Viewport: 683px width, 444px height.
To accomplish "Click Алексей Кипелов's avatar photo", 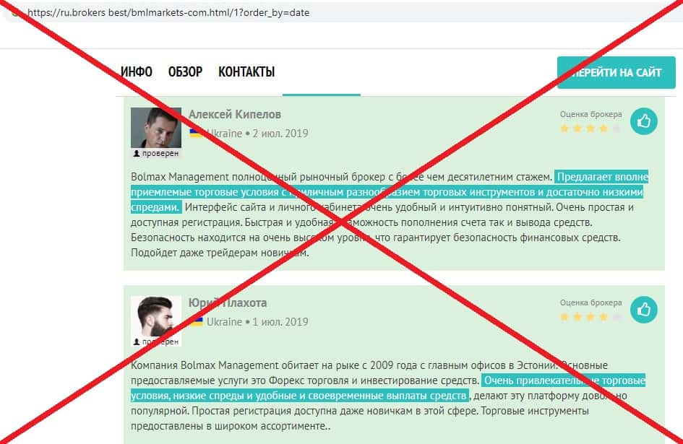I will click(x=156, y=128).
